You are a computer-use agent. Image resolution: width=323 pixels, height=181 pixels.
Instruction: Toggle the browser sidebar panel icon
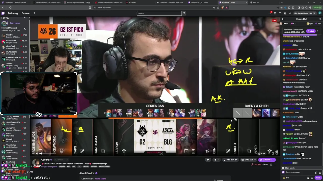tap(299, 8)
